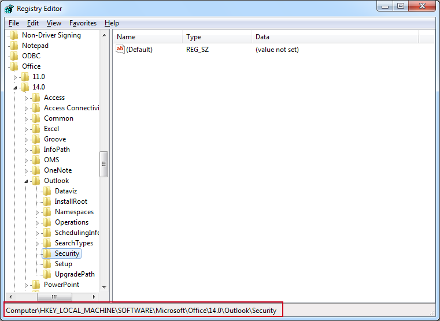
Task: Click the Notepad key folder icon
Action: [x=14, y=46]
